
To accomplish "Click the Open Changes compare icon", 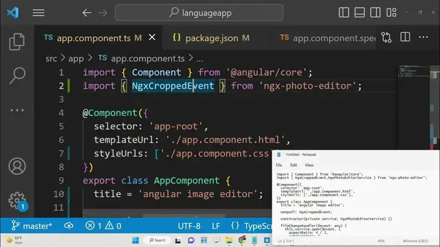I will [x=386, y=38].
